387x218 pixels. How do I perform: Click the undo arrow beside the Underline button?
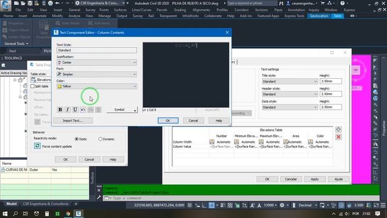(x=83, y=110)
